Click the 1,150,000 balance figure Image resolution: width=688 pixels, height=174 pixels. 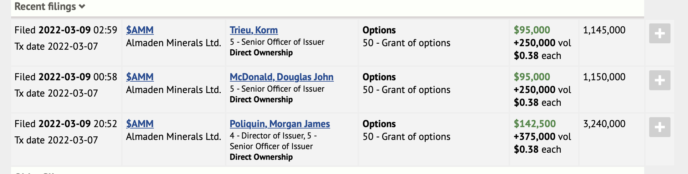(x=604, y=77)
